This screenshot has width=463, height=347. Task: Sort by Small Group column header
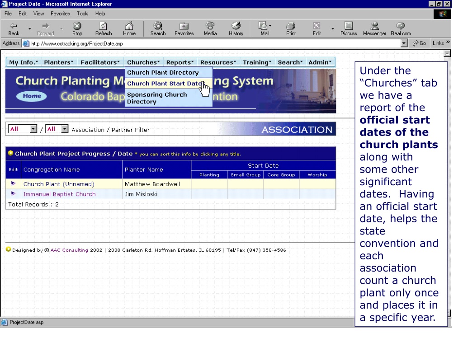pyautogui.click(x=246, y=175)
